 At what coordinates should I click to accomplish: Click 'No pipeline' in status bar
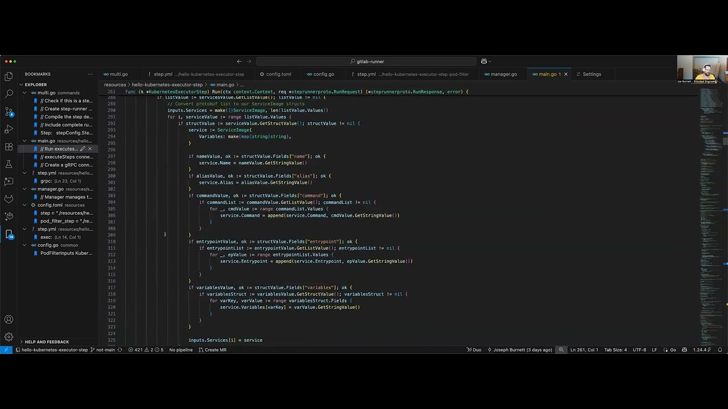(181, 350)
